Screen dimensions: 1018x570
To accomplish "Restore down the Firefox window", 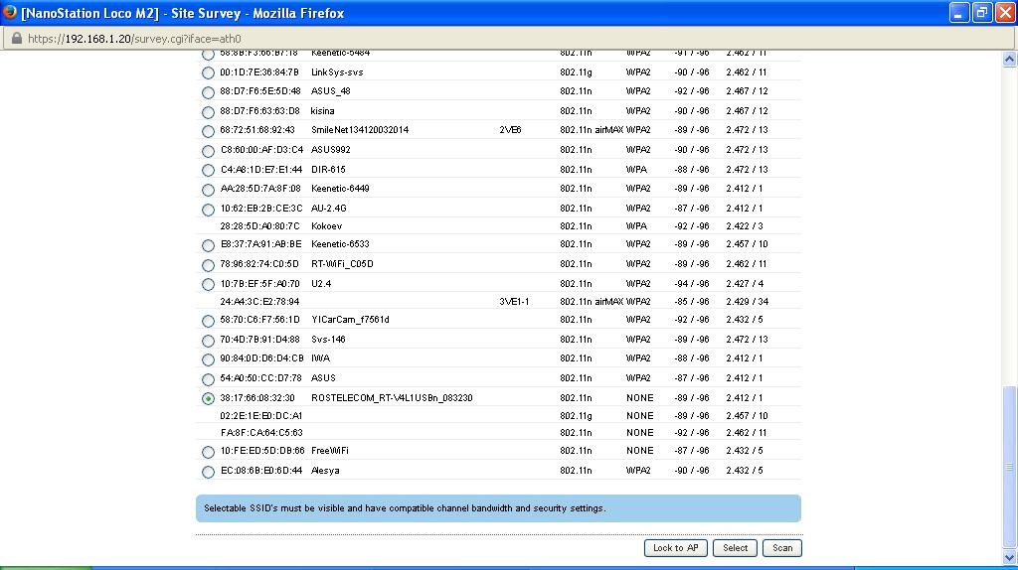I will pos(981,12).
